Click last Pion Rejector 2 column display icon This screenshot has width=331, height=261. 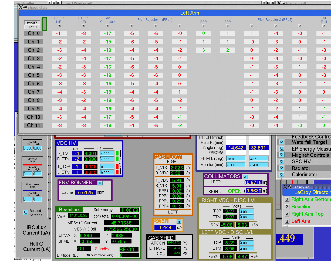click(x=300, y=26)
